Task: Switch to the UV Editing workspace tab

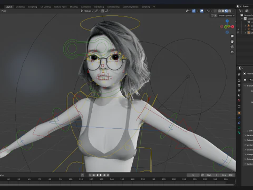Action: tap(45, 7)
